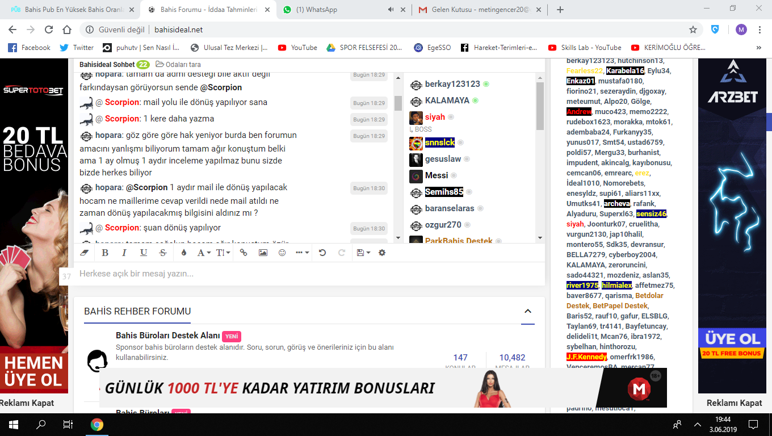
Task: Open Windows Task View
Action: coord(68,424)
